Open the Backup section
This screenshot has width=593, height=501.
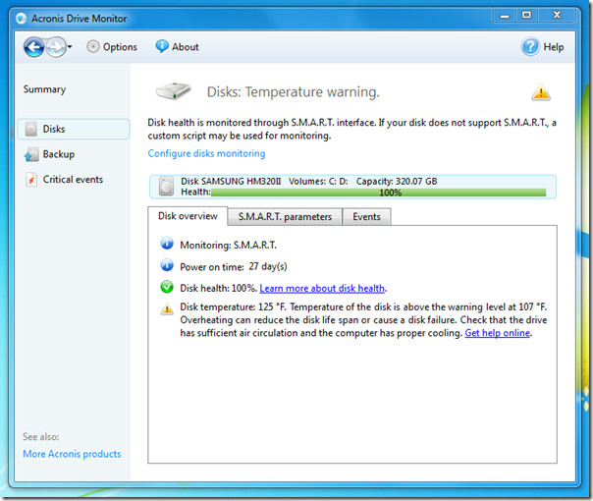tap(59, 154)
